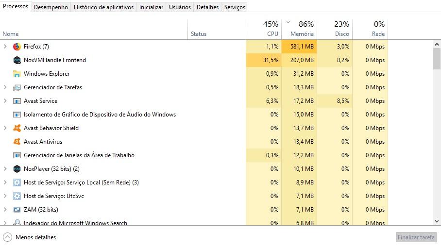Viewport: 441px width, 249px height.
Task: Expand the Indexador do Microsoft Windows Search row
Action: pos(5,223)
